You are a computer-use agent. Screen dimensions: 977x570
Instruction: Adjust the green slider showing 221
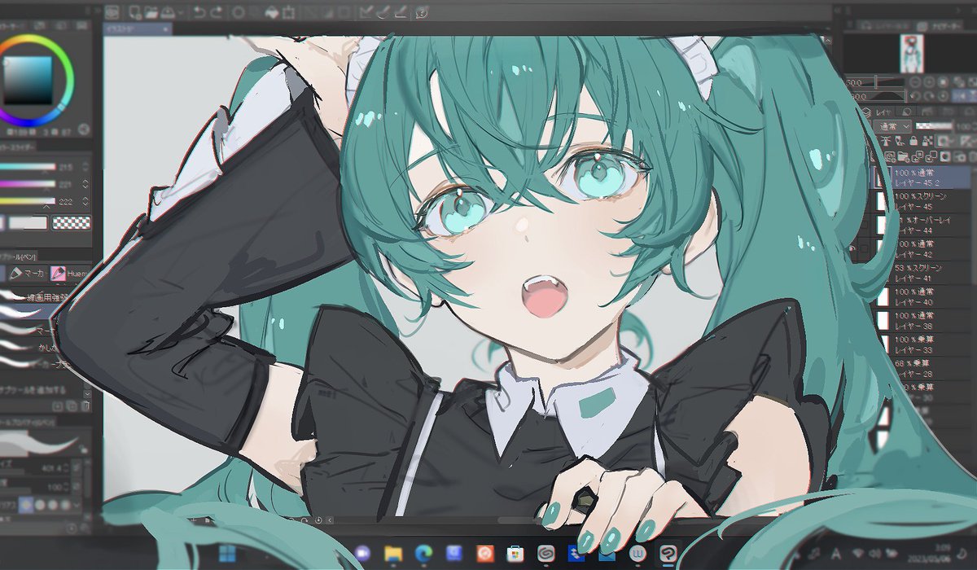pyautogui.click(x=28, y=184)
